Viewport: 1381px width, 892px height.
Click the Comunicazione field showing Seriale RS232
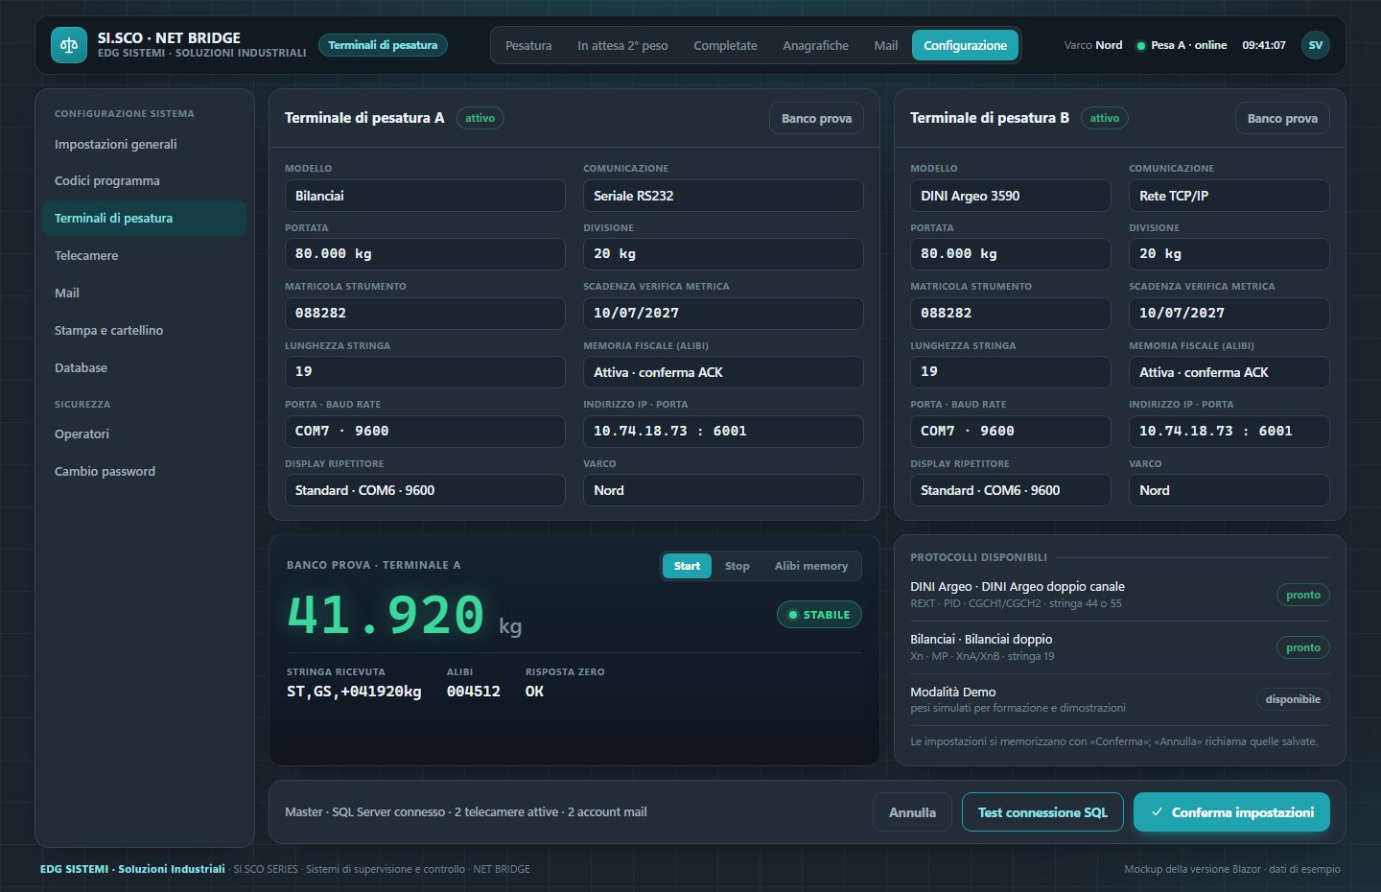pos(723,196)
